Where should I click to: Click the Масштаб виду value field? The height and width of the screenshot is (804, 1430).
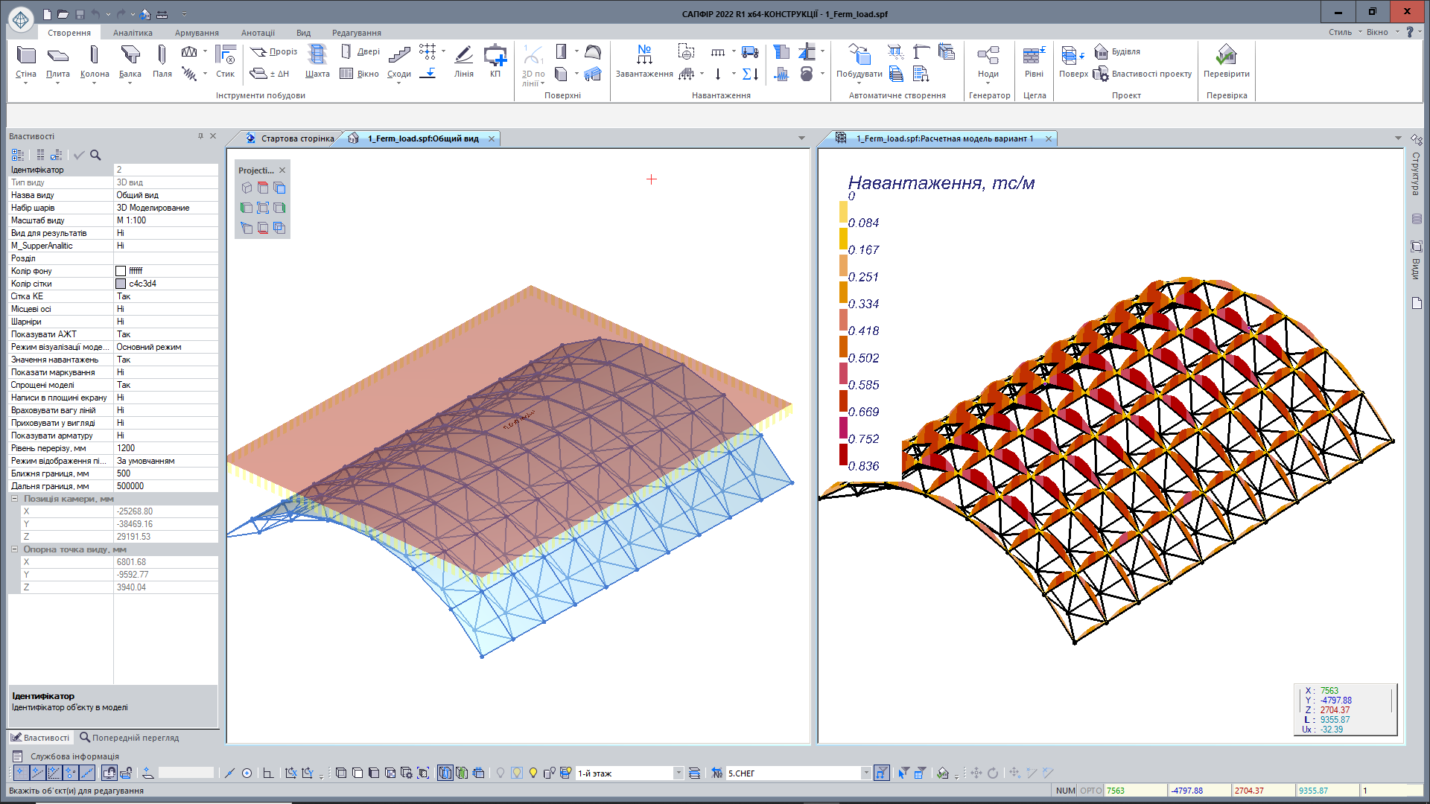tap(165, 220)
